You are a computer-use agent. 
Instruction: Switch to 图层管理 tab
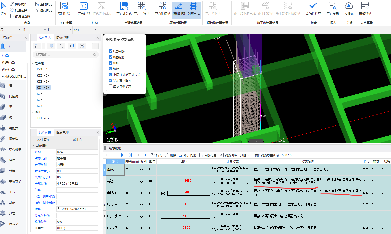(62, 132)
